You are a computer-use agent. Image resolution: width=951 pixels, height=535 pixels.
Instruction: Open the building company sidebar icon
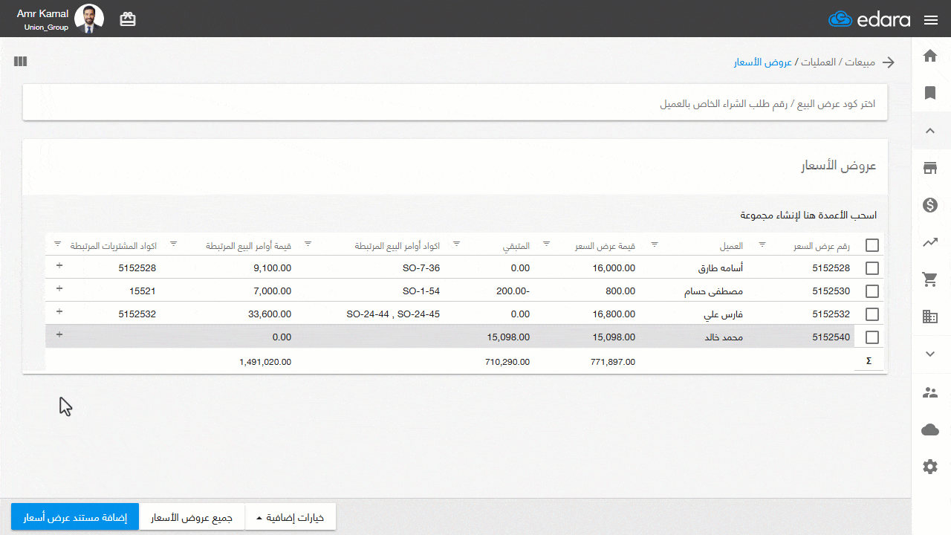pos(930,317)
